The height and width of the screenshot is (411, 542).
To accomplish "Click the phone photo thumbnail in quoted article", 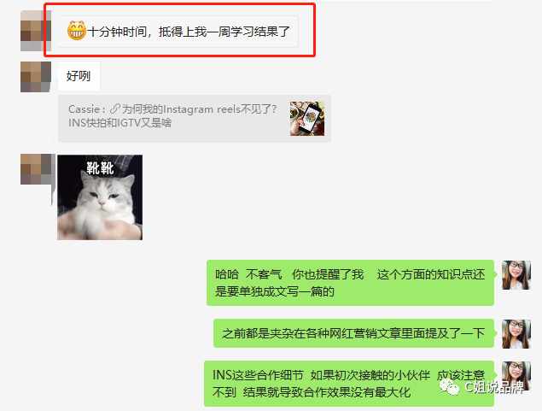I will pos(307,118).
